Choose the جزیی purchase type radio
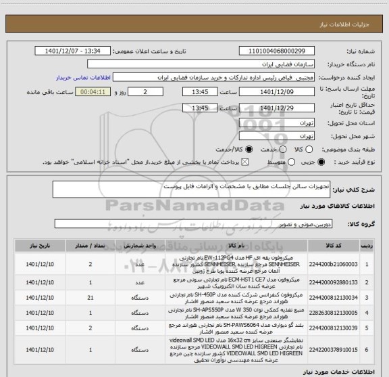 click(x=321, y=162)
